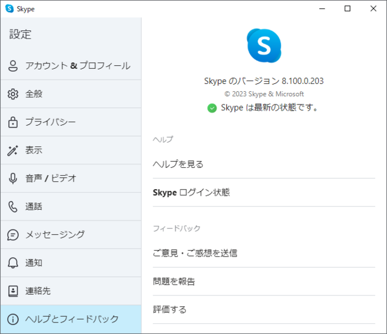Image resolution: width=387 pixels, height=334 pixels.
Task: Close the Skype settings window
Action: tap(373, 8)
